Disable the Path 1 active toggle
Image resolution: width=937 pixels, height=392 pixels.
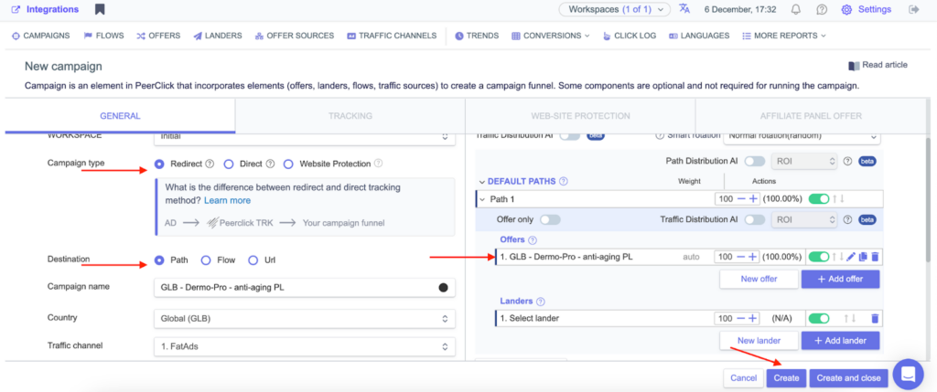818,198
